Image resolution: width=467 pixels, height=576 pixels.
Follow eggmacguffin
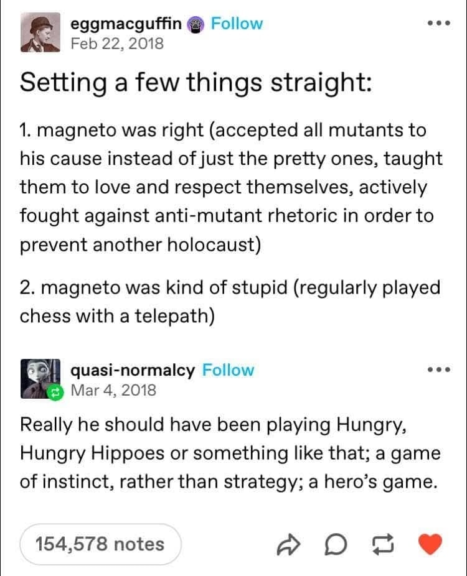tap(237, 24)
